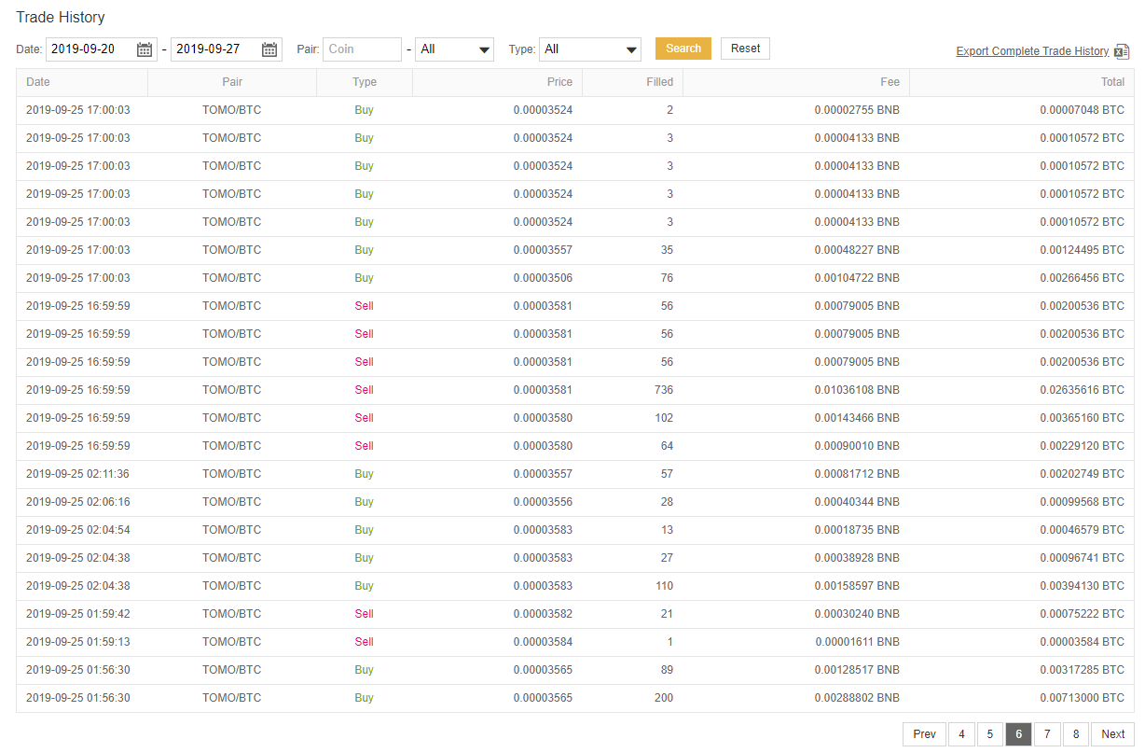Select fee 0.00002755 BNB cell
1145x753 pixels.
[857, 110]
